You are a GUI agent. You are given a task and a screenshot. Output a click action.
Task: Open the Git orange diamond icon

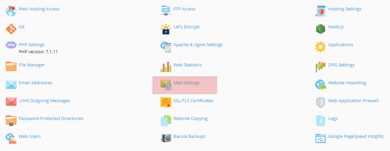11,29
